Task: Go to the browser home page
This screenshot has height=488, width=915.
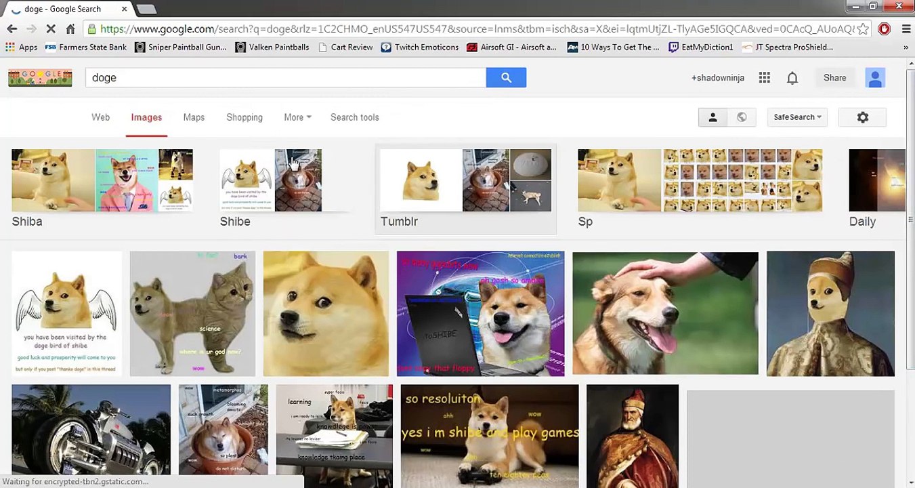Action: pyautogui.click(x=70, y=29)
